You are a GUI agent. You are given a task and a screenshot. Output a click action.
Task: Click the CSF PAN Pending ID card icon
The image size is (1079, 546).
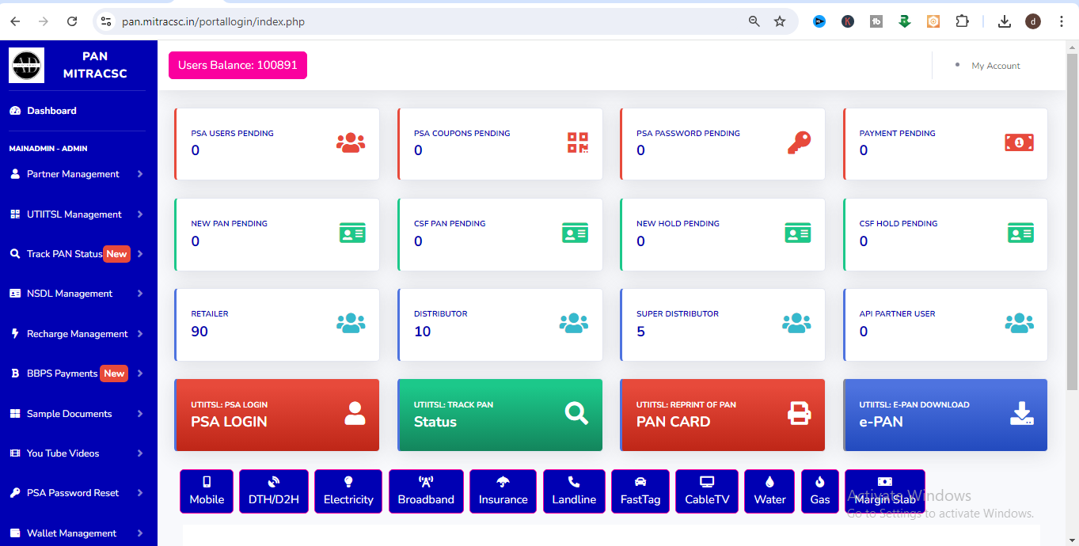(576, 233)
